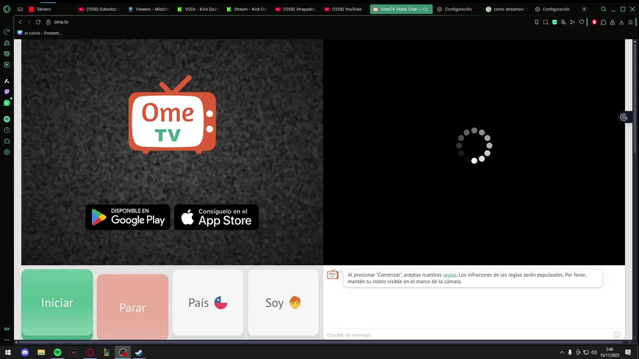Screen dimensions: 639x359
Task: Search tabs with the magnifier icon
Action: [603, 9]
